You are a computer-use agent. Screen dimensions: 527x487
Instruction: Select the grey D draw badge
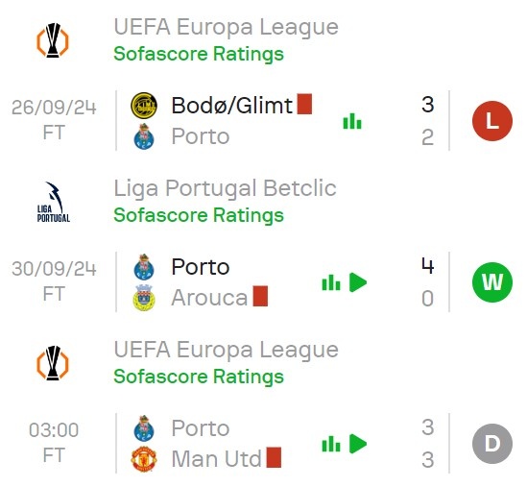pos(492,444)
